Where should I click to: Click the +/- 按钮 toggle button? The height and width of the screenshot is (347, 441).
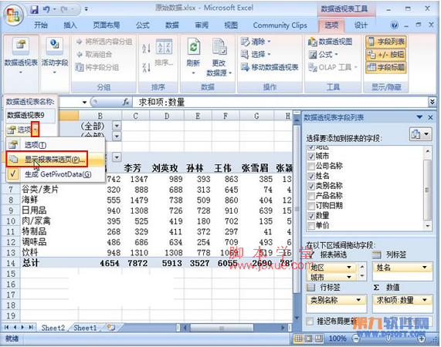(x=386, y=55)
